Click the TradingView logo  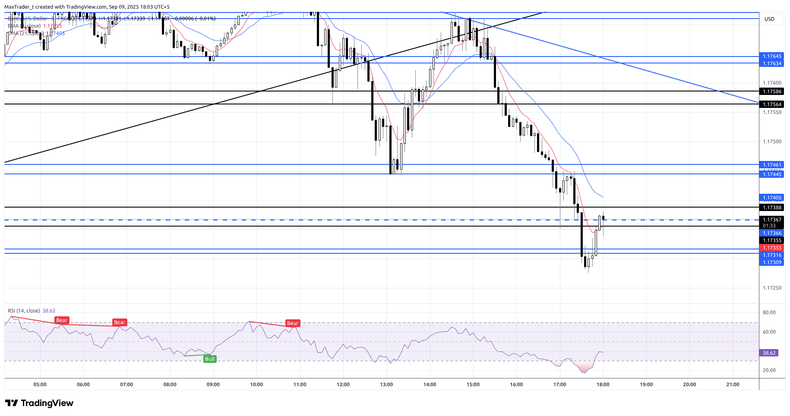39,403
